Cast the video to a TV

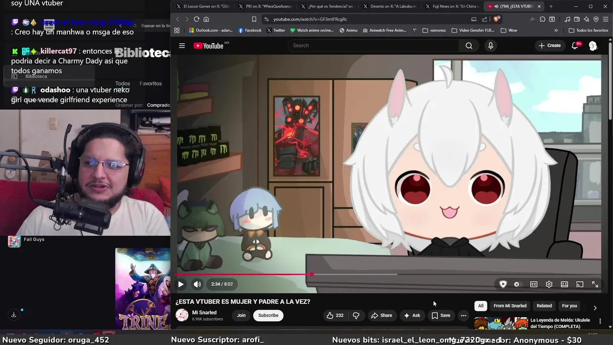point(579,284)
